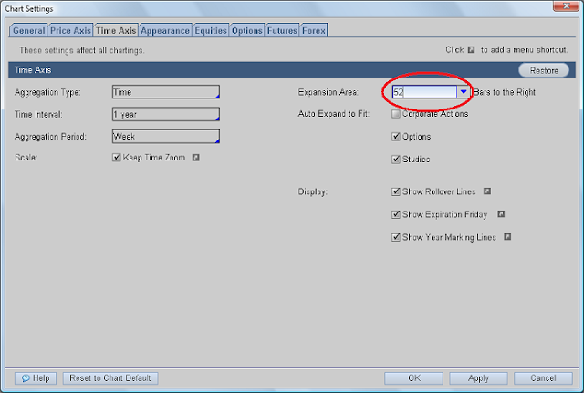Switch to the Price Axis tab
584x393 pixels.
click(70, 30)
